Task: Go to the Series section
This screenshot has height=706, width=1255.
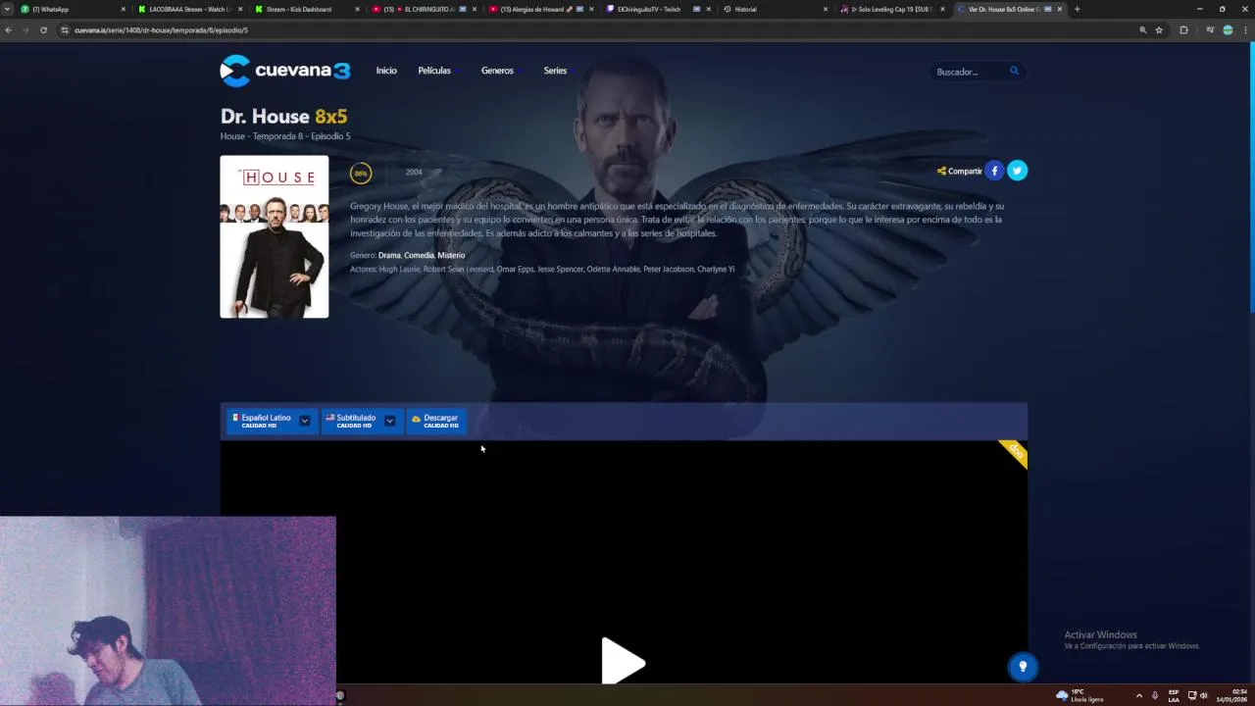Action: point(555,71)
